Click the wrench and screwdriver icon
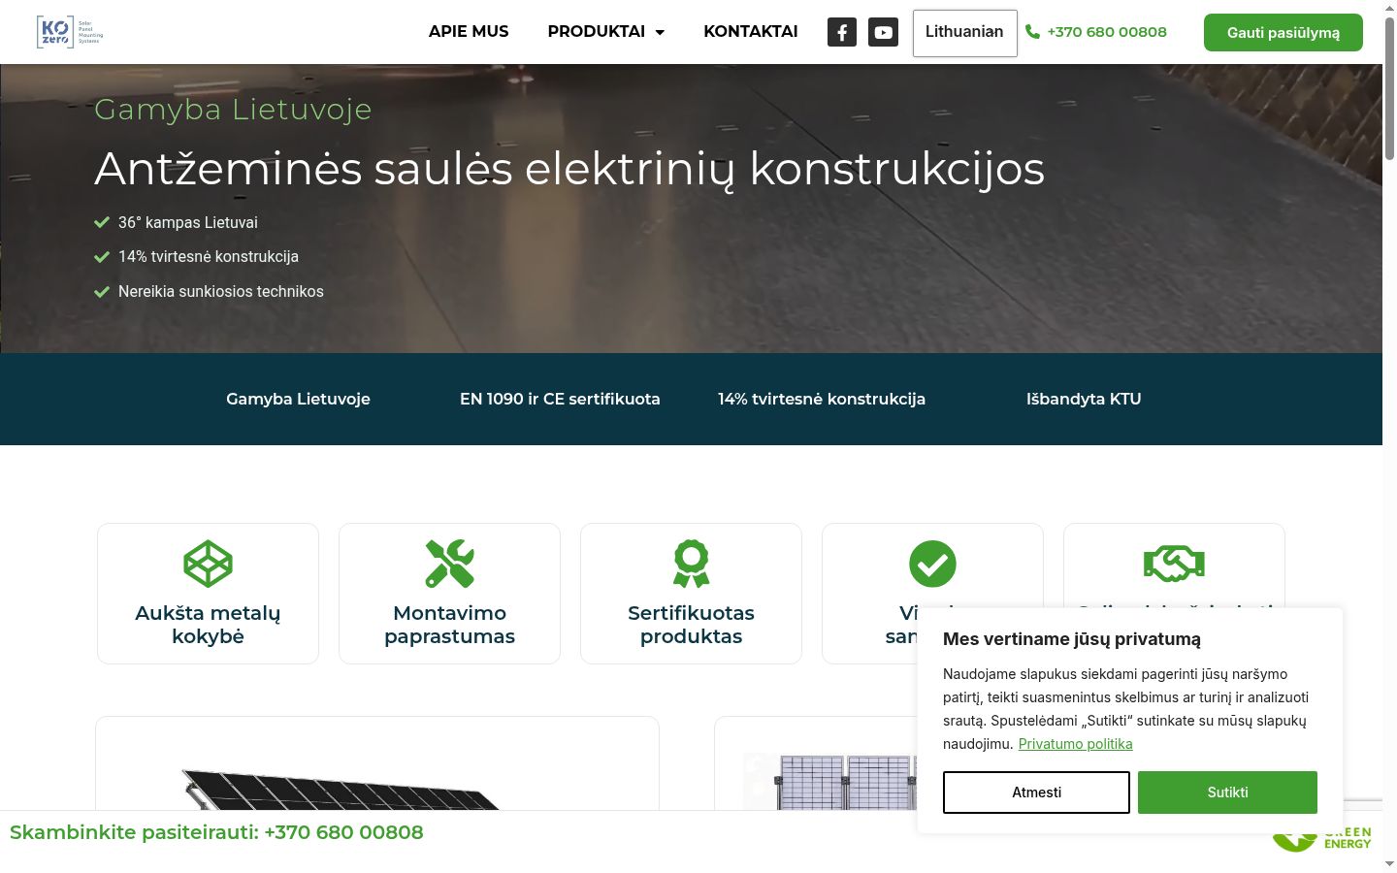 449,564
